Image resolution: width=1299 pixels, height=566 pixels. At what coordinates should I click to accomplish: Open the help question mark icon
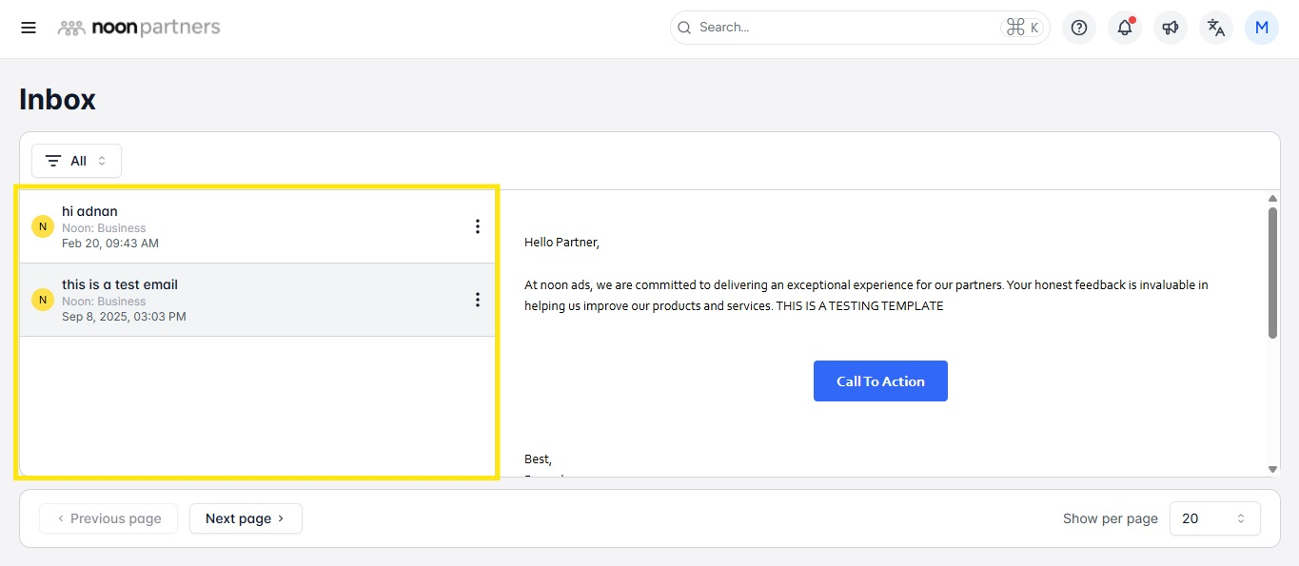coord(1078,28)
